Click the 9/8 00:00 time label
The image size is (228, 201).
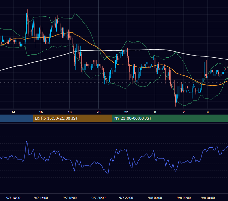tap(155, 198)
